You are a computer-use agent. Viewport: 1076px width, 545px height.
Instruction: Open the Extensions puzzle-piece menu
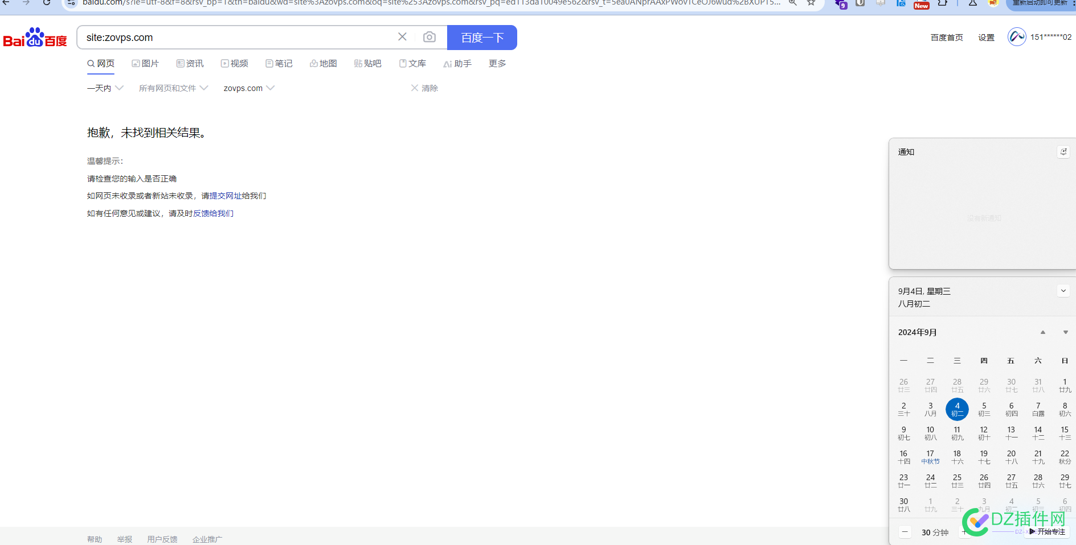click(x=943, y=3)
